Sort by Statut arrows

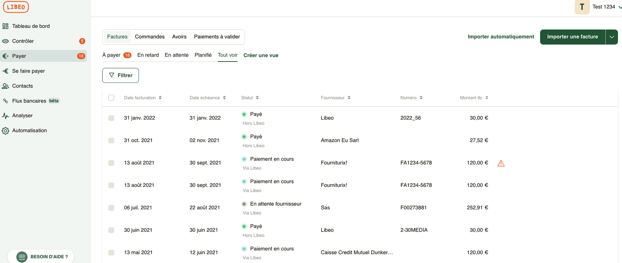(257, 97)
